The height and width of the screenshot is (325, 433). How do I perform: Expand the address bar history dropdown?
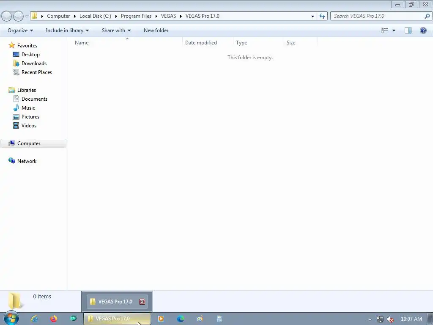312,17
